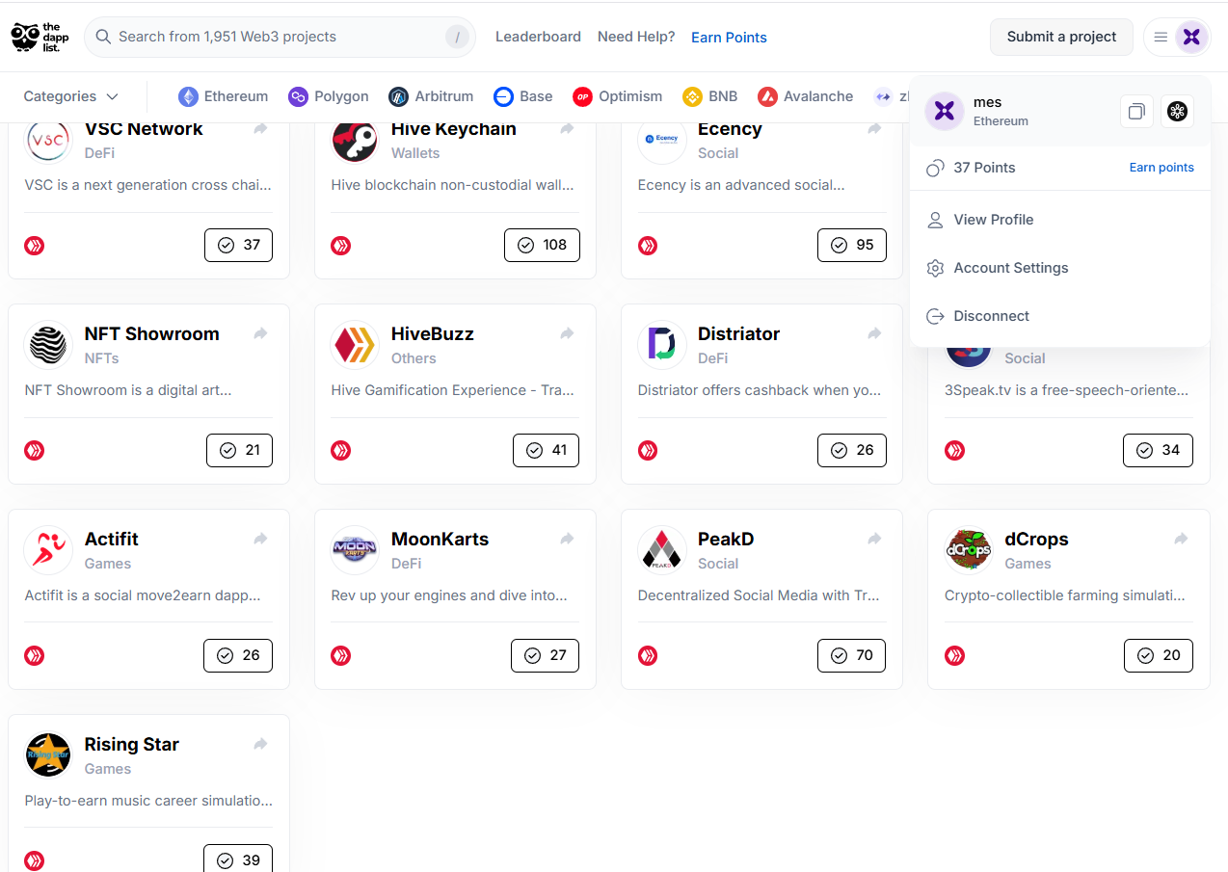This screenshot has width=1228, height=872.
Task: Toggle vote count 70 on PeakD
Action: [x=851, y=655]
